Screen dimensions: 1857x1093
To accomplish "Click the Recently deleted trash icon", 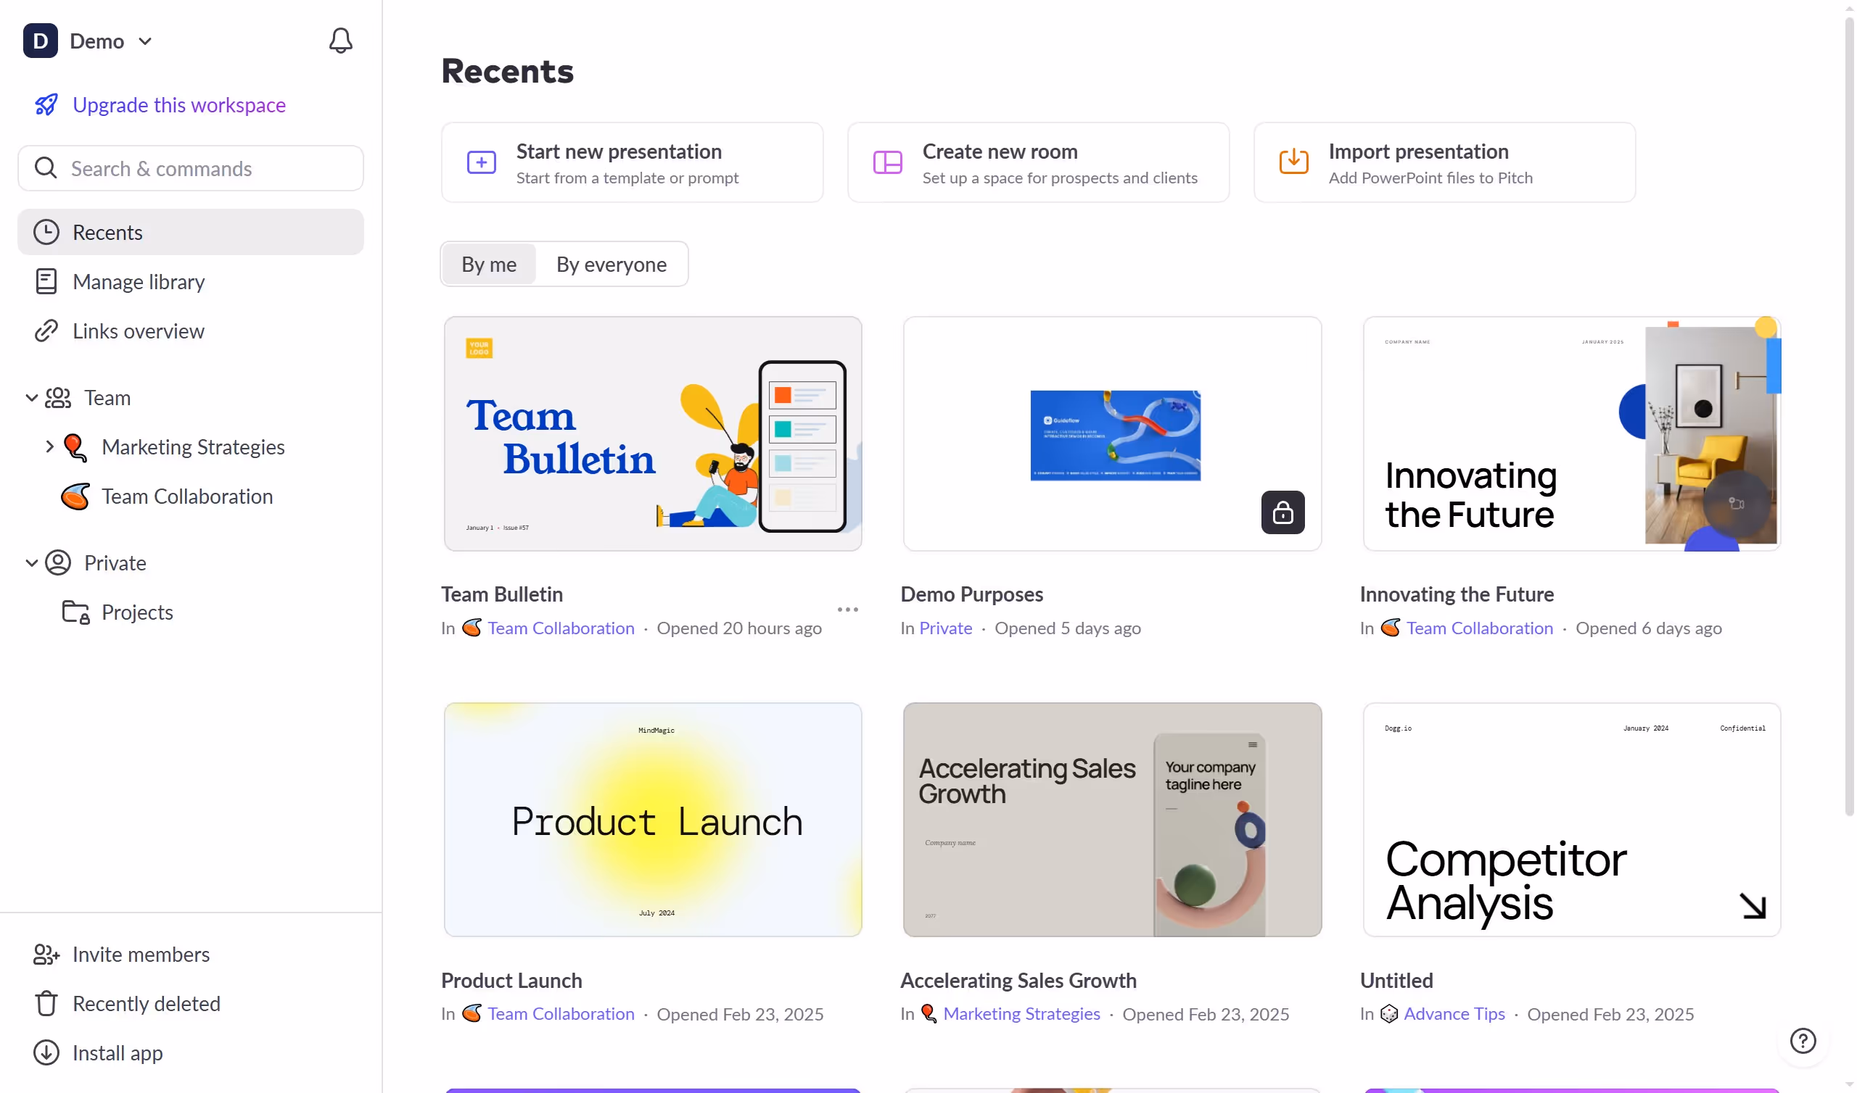I will 46,1003.
